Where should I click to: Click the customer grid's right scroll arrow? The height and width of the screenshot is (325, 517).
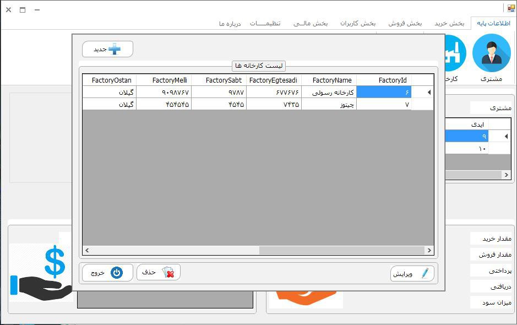(507, 175)
